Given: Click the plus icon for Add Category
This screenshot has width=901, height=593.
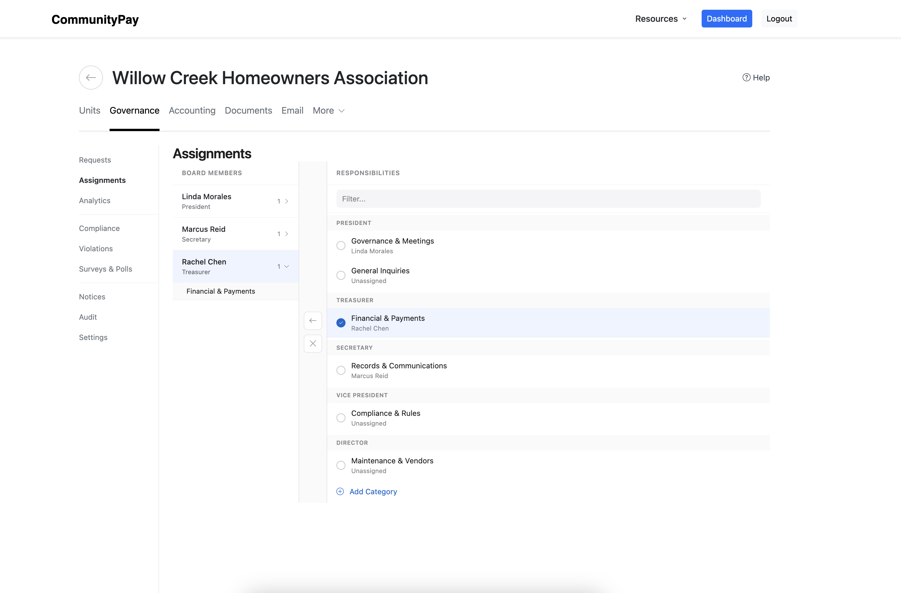Looking at the screenshot, I should click(x=340, y=491).
